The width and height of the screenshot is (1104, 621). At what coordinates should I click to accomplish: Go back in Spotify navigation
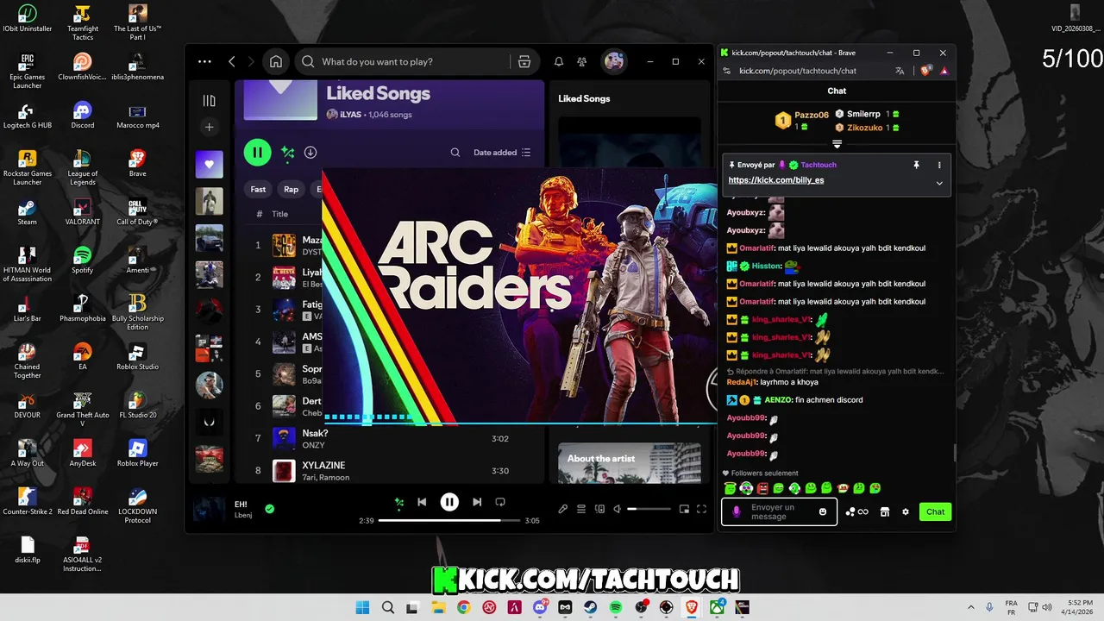click(x=232, y=62)
